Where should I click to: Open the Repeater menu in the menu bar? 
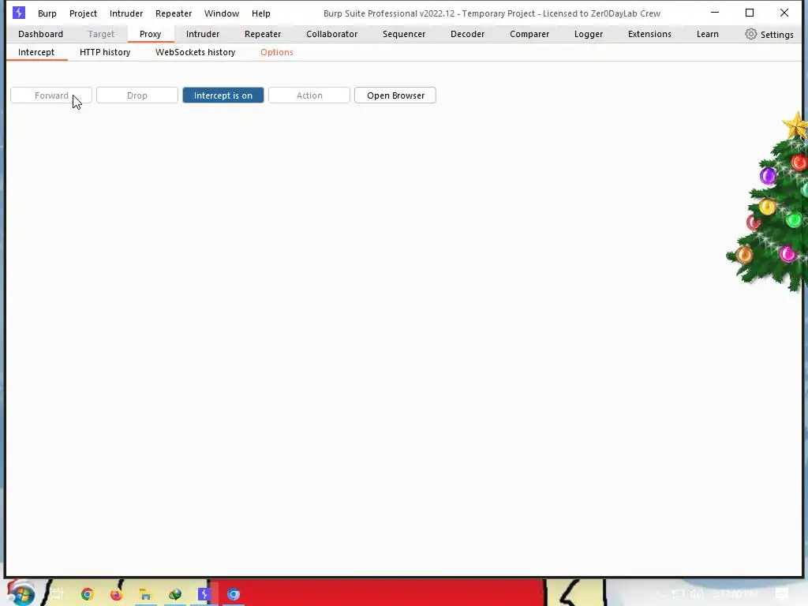click(x=174, y=13)
